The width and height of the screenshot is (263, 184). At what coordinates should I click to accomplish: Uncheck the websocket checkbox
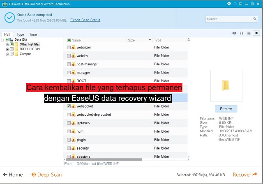[69, 106]
